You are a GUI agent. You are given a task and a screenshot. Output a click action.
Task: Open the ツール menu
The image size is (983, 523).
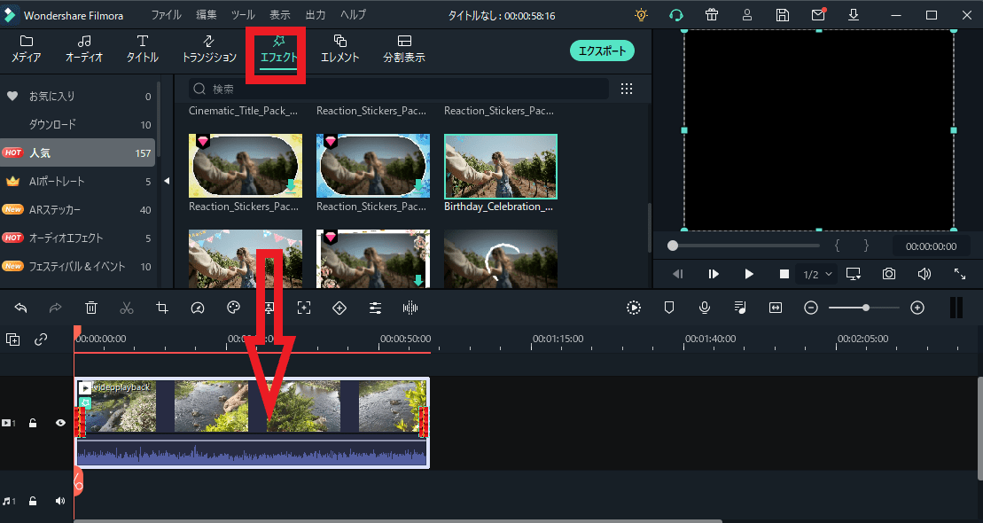click(243, 15)
